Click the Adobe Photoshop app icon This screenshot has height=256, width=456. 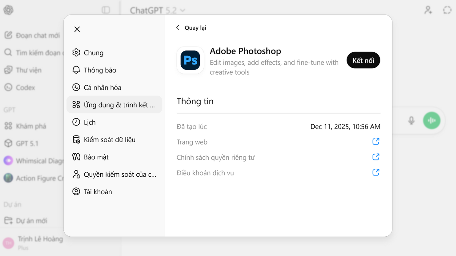190,60
